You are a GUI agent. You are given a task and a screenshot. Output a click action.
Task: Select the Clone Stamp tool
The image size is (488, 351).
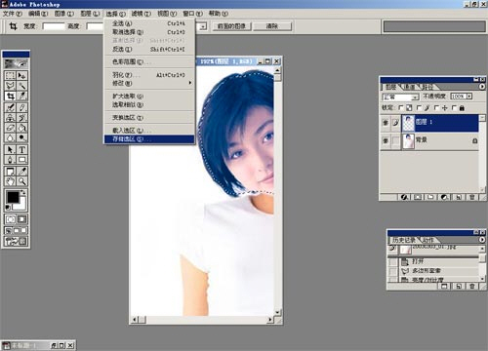point(10,117)
